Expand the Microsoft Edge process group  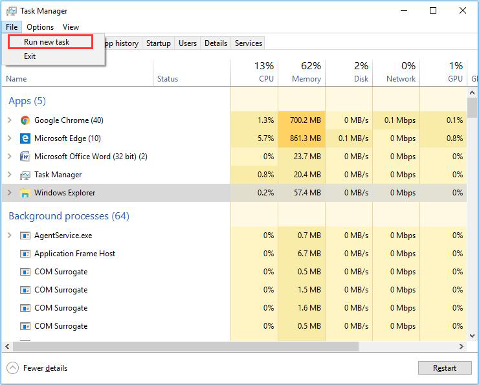pos(10,138)
